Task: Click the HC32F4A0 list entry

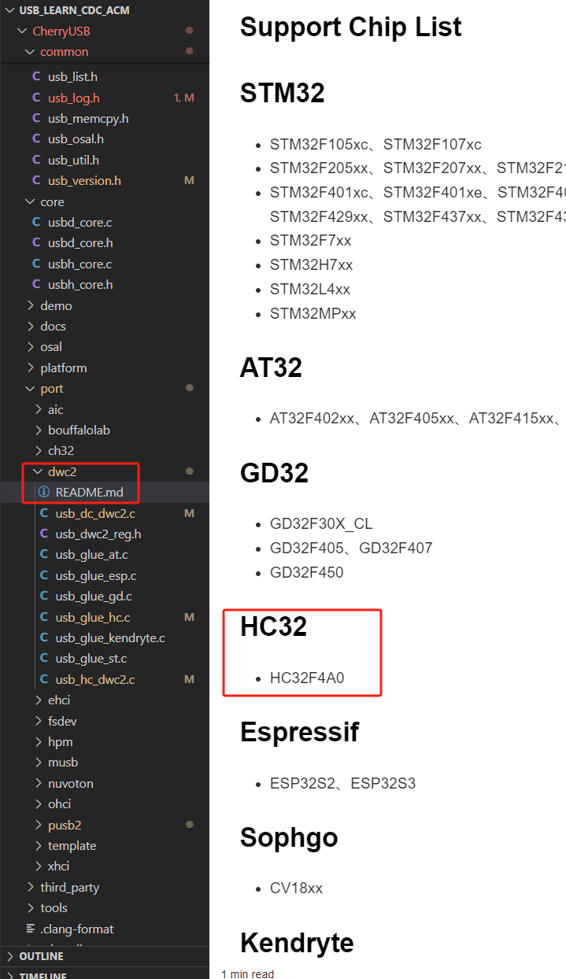Action: [x=307, y=678]
